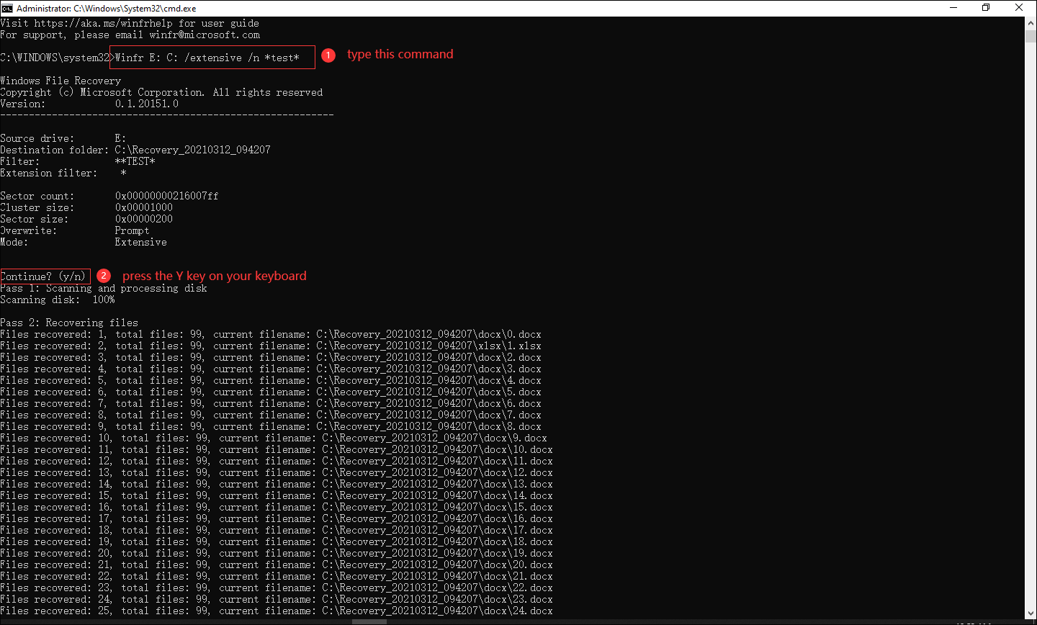
Task: Click the row ending in docx\18.docx
Action: [x=277, y=541]
